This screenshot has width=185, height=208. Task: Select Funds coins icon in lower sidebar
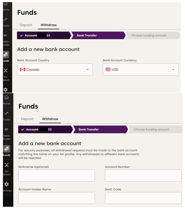coord(7,149)
